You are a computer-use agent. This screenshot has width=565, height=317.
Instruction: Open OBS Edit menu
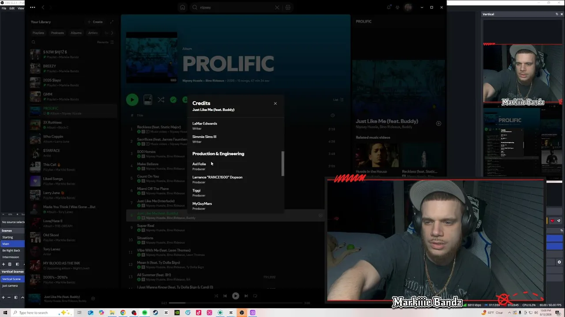12,8
